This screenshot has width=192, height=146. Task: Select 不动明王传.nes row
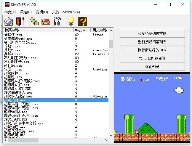coord(56,62)
